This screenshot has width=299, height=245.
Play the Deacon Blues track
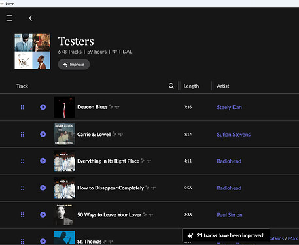[x=43, y=107]
